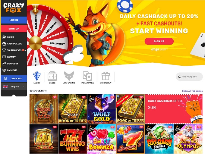Viewport: 205px width, 154px height.
Task: Click the Crazy Fox logo
Action: tap(14, 8)
